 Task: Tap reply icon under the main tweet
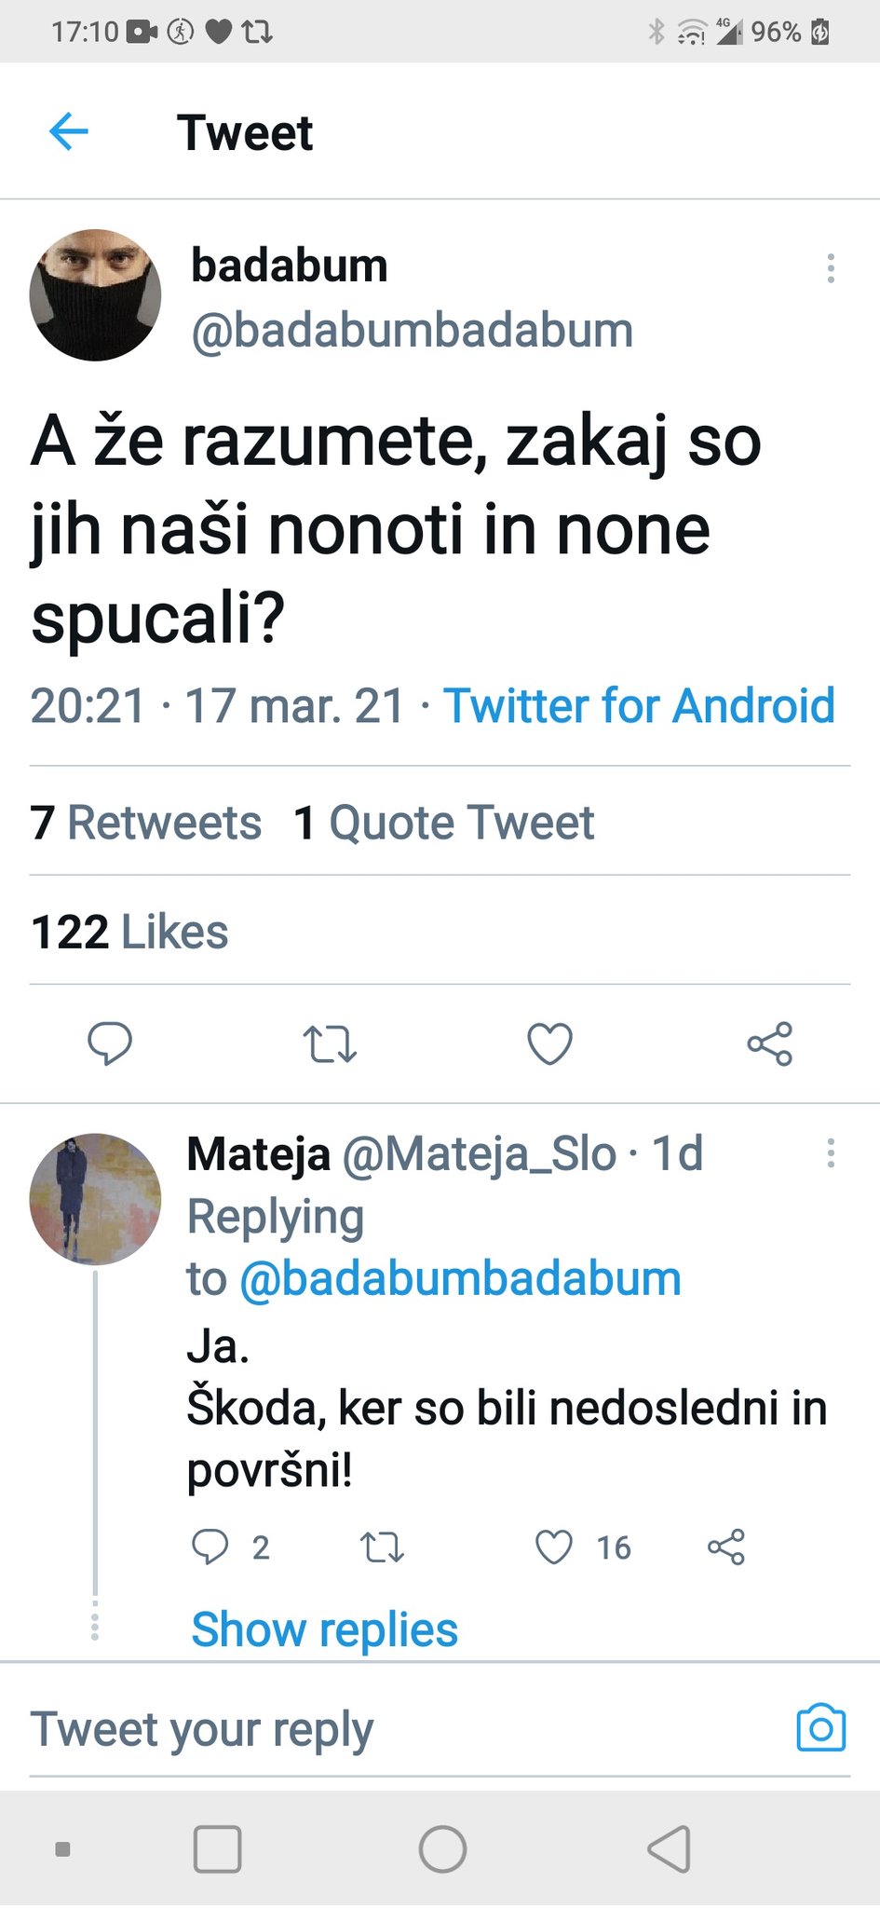pos(110,1043)
